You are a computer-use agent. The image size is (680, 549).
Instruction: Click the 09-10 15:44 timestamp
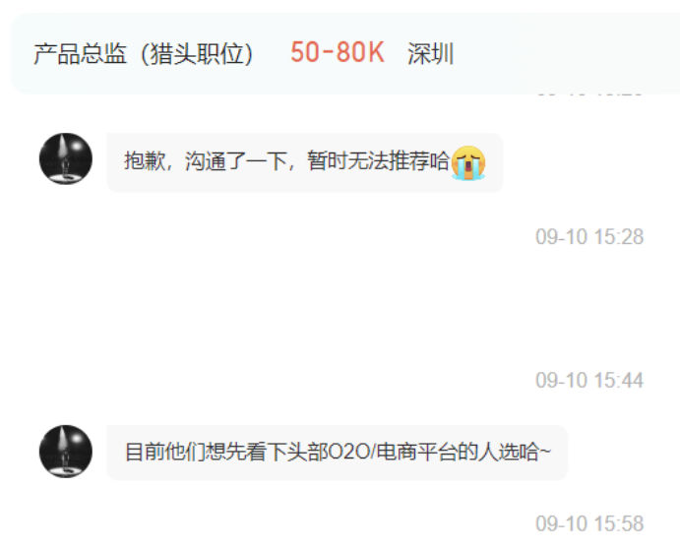click(x=589, y=381)
